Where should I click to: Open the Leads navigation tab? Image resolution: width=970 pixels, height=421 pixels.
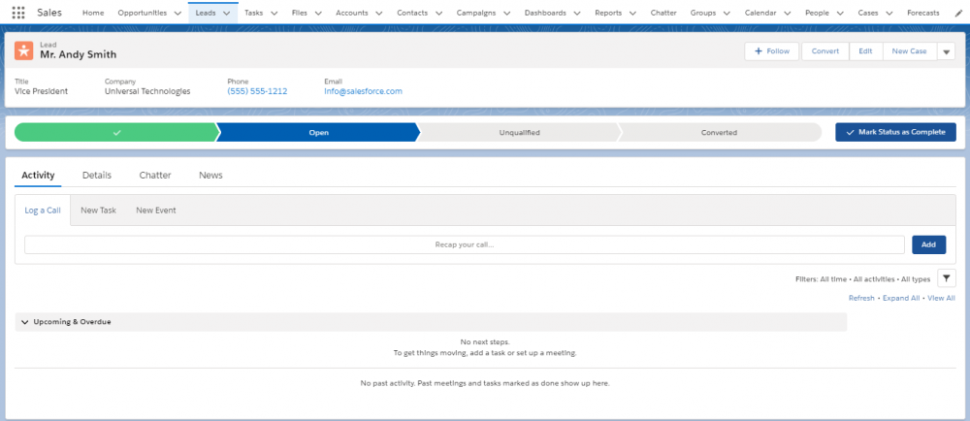206,13
